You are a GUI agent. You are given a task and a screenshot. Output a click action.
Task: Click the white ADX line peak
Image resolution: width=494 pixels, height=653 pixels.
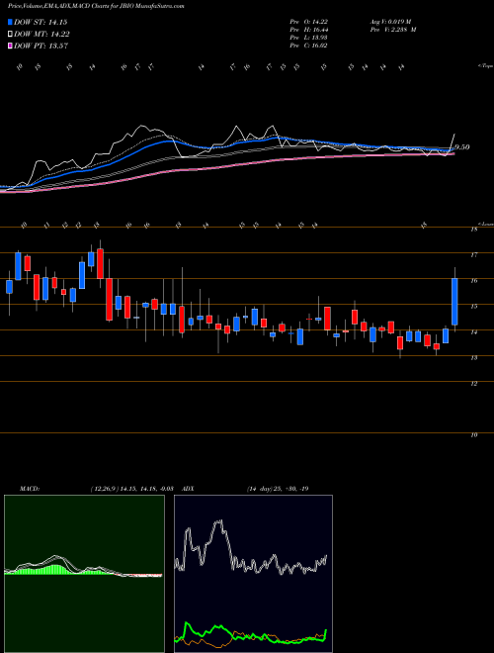(219, 521)
